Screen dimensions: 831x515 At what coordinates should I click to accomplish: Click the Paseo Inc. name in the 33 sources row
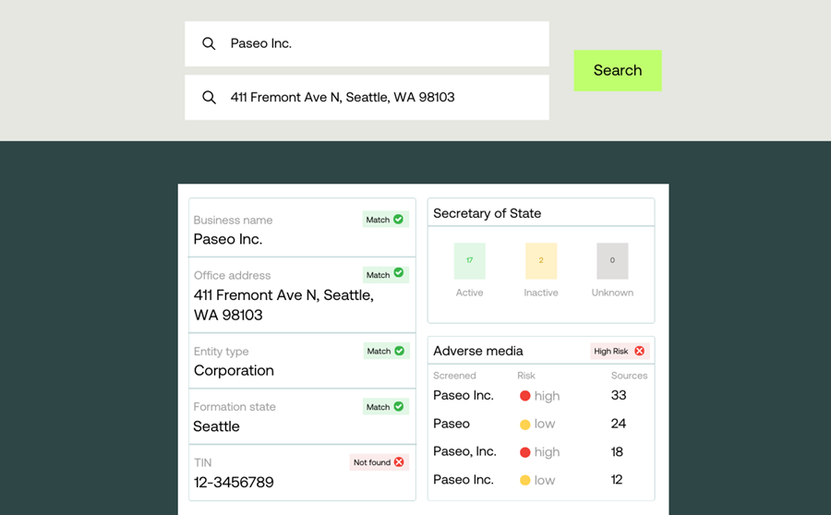[464, 395]
